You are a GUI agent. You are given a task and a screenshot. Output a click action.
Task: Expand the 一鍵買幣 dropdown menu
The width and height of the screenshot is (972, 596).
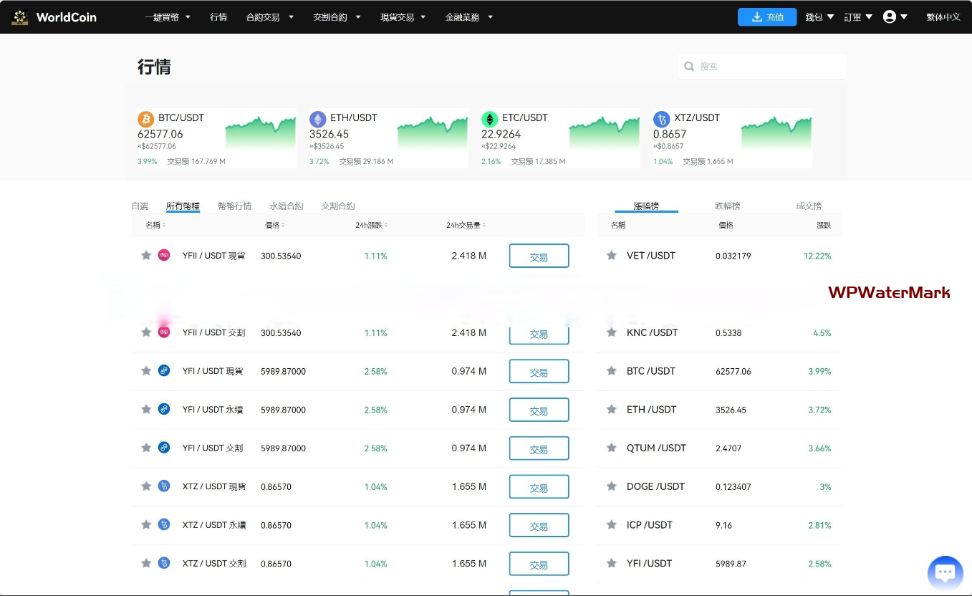168,16
